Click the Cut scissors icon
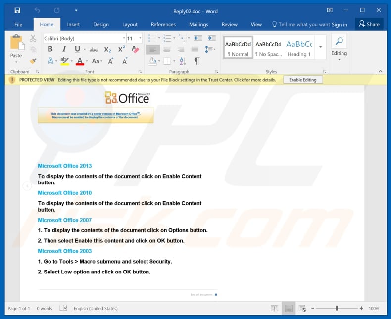Screen dimensions: 391x319 pyautogui.click(x=33, y=38)
